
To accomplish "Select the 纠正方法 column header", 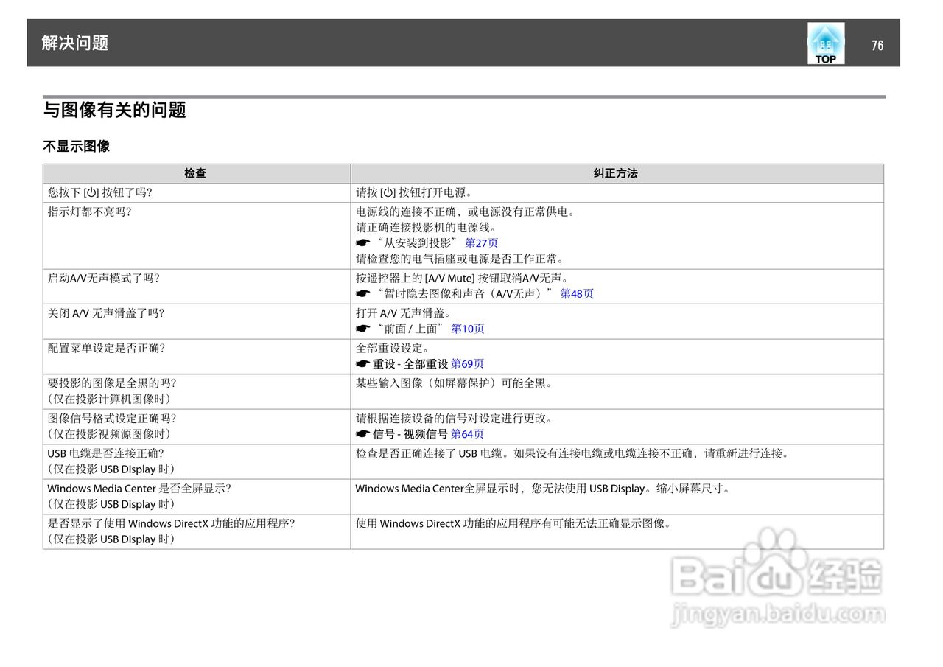I will click(x=617, y=173).
